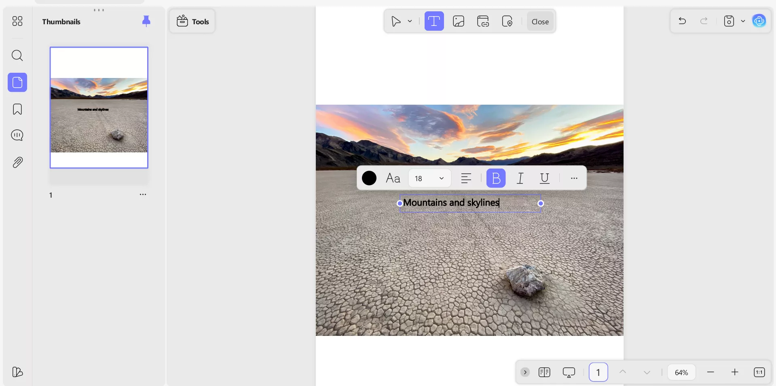Toggle Bold formatting off

(x=496, y=178)
